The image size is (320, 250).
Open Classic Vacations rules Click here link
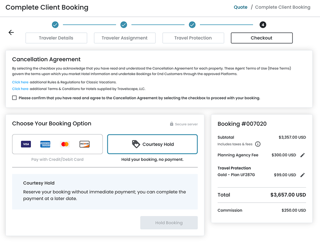pos(20,82)
